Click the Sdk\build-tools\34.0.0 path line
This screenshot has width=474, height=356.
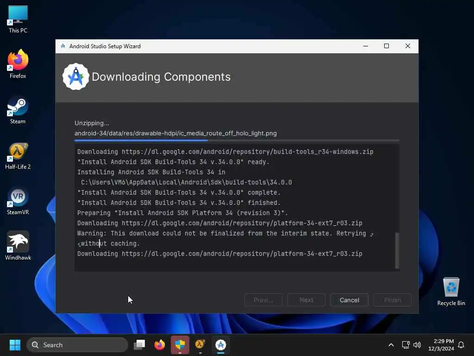pos(186,182)
